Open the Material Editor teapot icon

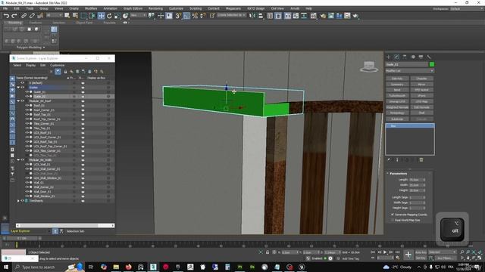[323, 16]
